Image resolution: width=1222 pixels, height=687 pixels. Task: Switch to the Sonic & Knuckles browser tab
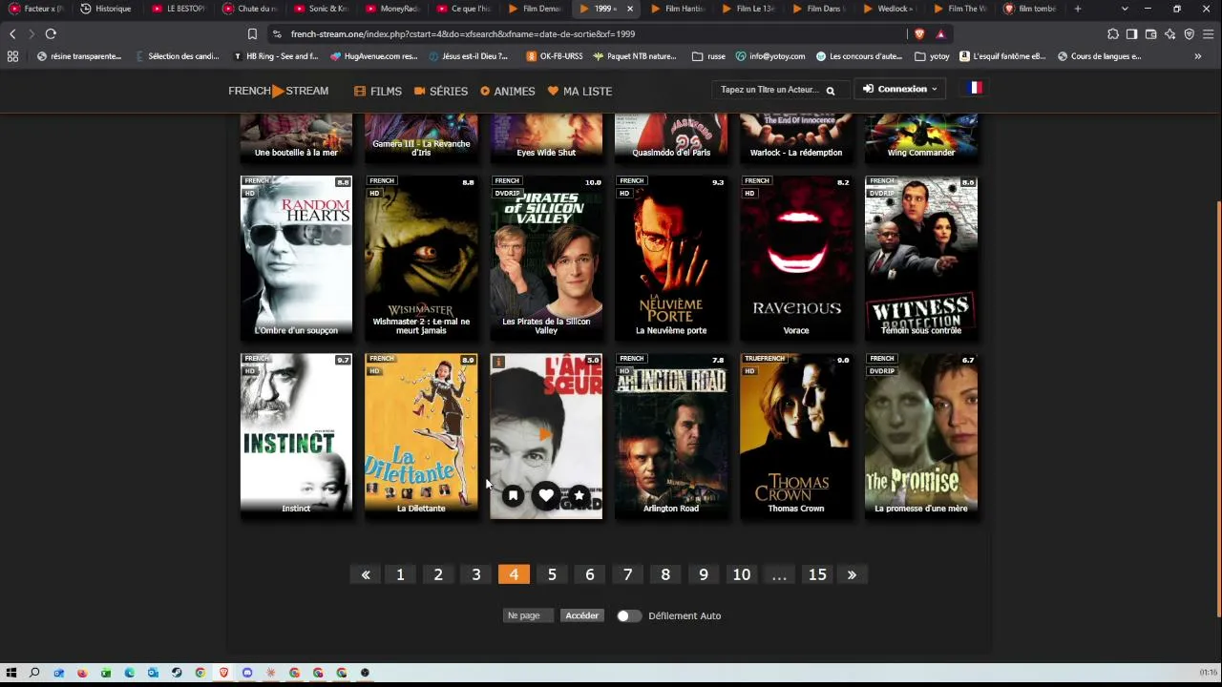322,9
